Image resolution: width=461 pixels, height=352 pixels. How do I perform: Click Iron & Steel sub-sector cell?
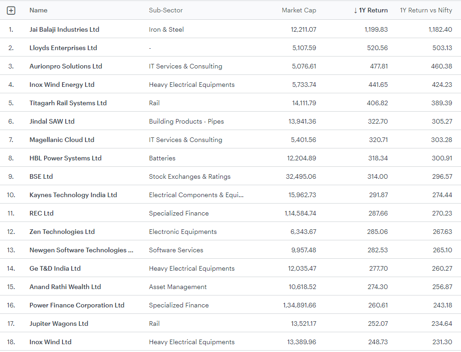click(166, 29)
